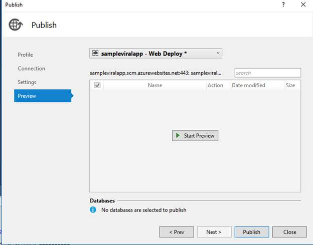This screenshot has height=245, width=313.
Task: Close the Publish dialog window
Action: 303,5
